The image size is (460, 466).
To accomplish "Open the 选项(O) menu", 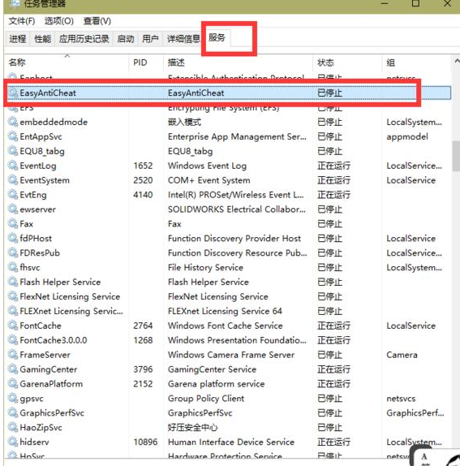I will (58, 21).
